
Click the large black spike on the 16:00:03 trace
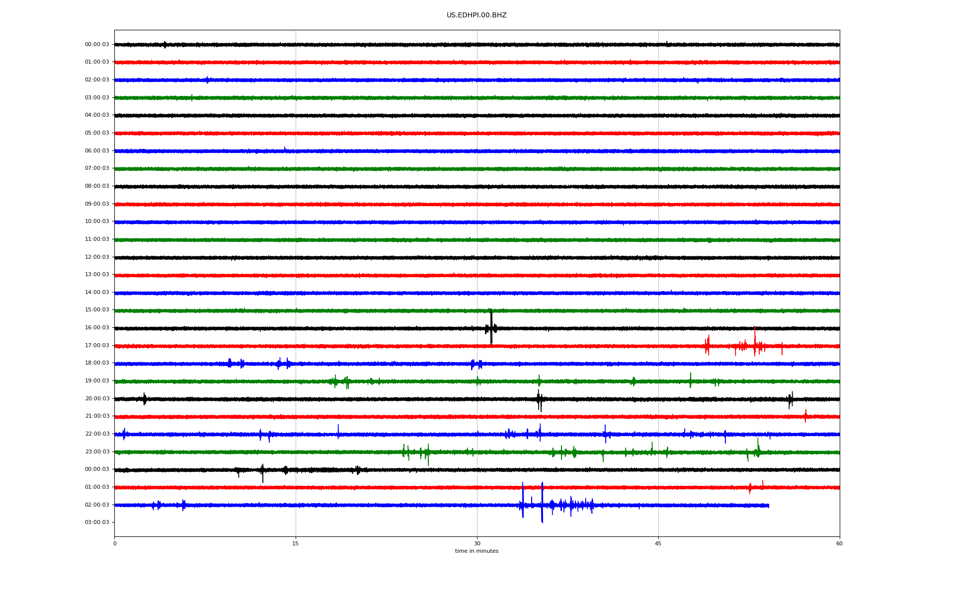click(491, 327)
